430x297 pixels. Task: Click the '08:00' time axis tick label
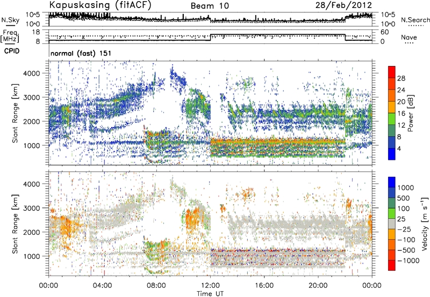pyautogui.click(x=156, y=286)
